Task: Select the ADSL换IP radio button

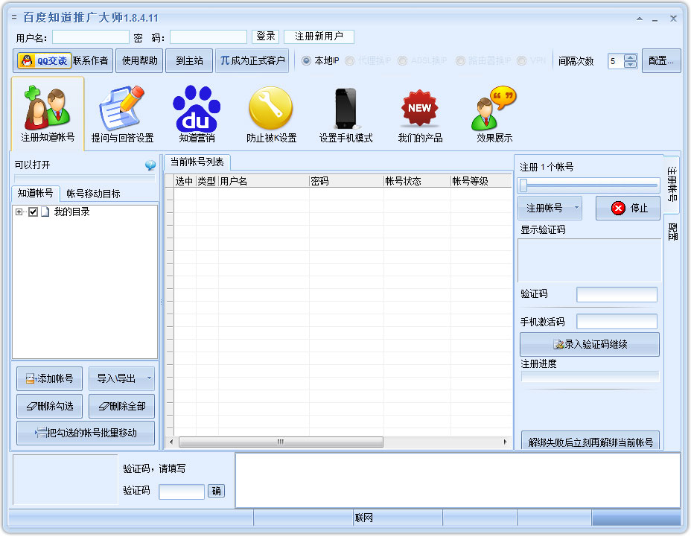Action: click(x=402, y=60)
